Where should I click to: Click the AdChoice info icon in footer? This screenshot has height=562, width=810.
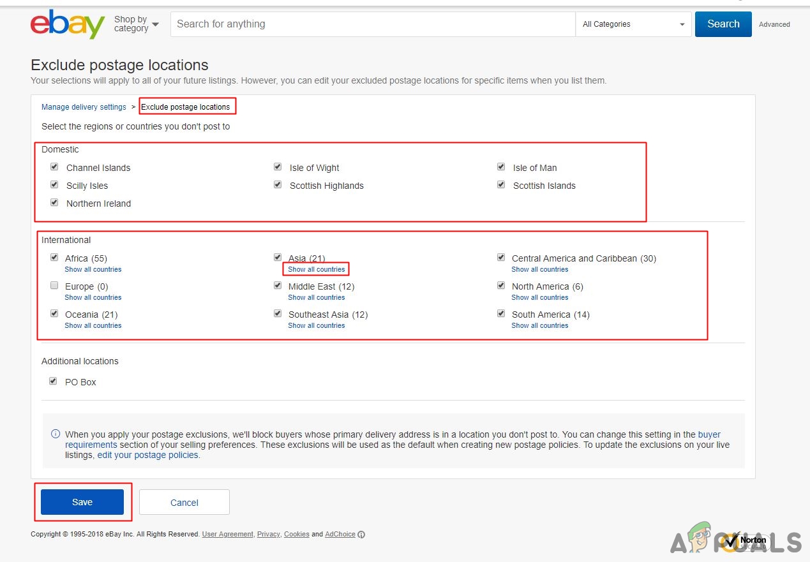click(x=361, y=535)
